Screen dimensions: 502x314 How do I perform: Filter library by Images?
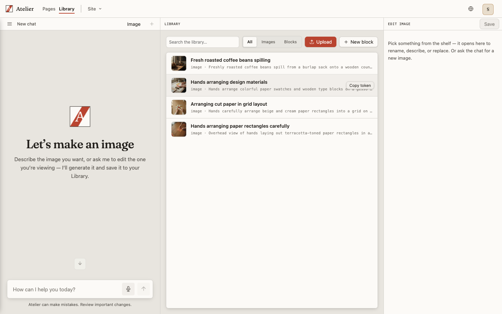[x=268, y=42]
